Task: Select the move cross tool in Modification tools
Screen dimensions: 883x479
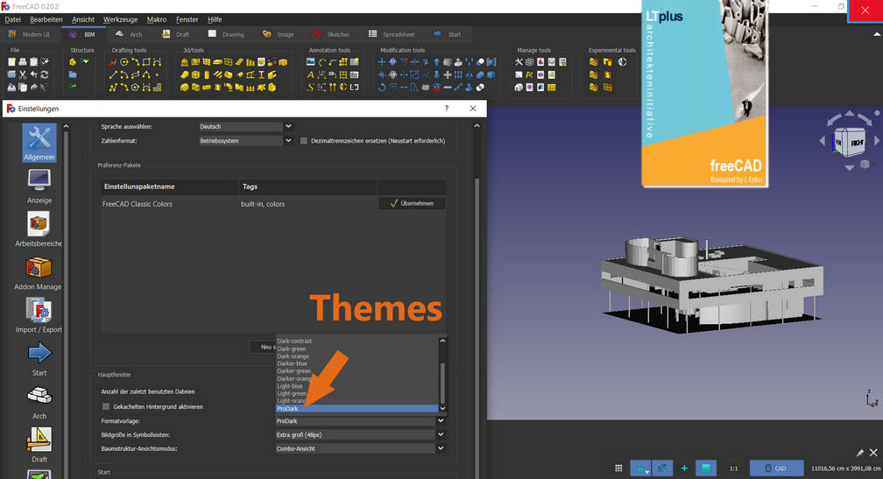Action: (382, 62)
